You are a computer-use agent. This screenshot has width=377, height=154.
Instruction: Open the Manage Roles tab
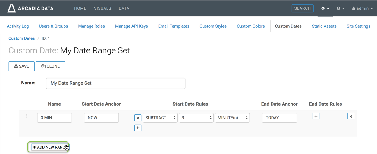(91, 26)
